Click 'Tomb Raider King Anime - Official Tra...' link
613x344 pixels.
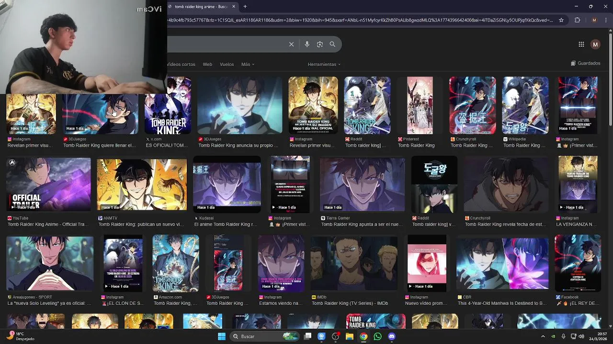47,224
